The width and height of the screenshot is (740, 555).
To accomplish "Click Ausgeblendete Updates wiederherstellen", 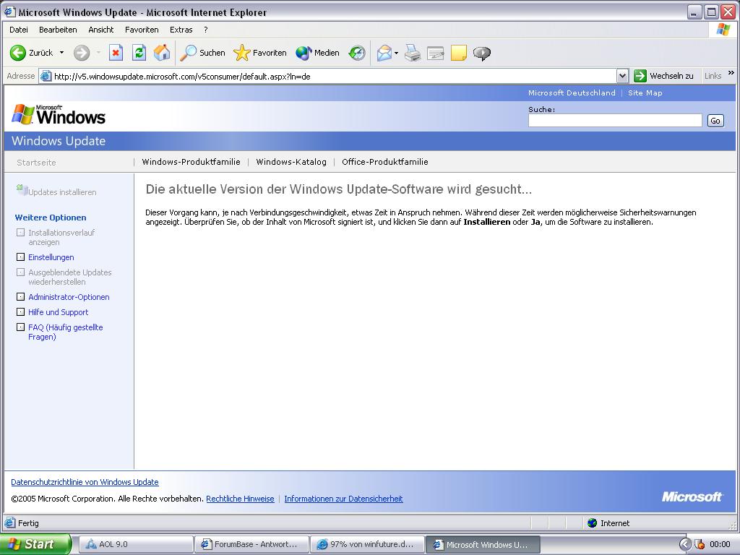I will pos(70,277).
